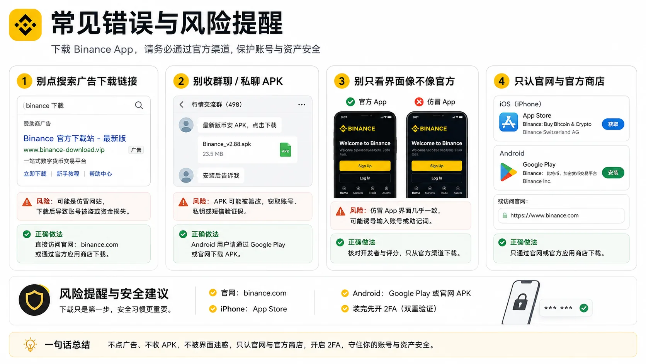The image size is (646, 364).
Task: Click the warning triangle next to 可能是仿冒网站
Action: pos(27,202)
